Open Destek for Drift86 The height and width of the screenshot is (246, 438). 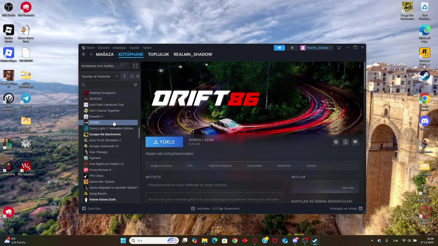coord(311,166)
